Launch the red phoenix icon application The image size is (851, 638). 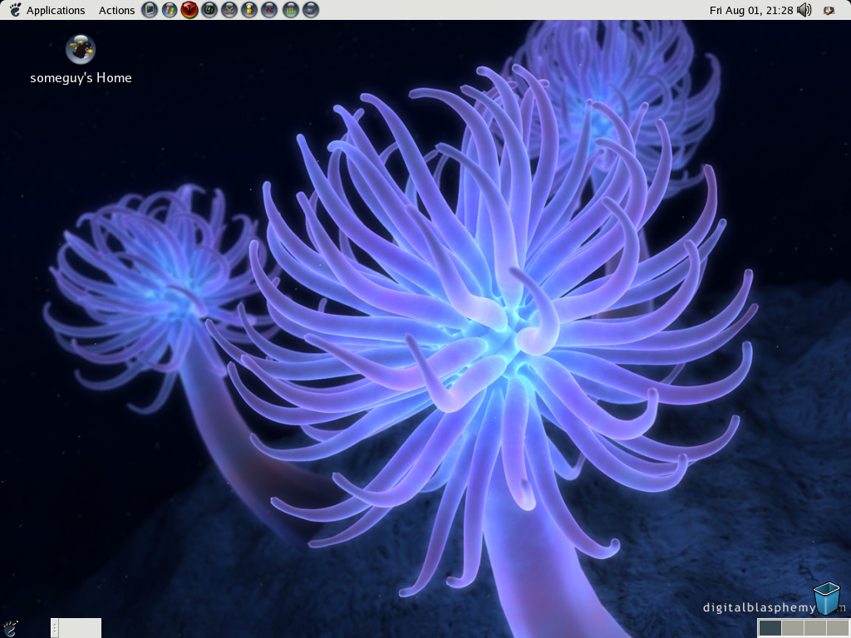click(x=189, y=10)
